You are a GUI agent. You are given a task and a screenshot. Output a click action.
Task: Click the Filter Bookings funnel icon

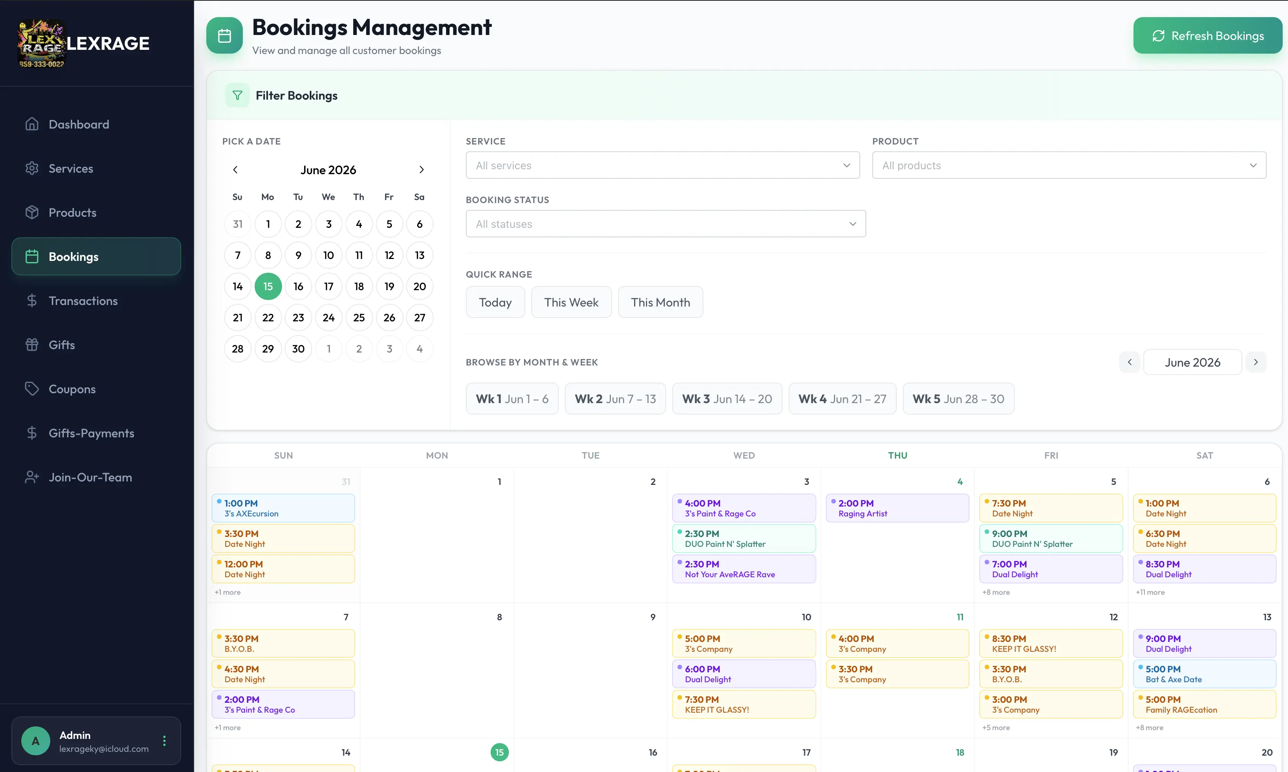click(x=238, y=95)
